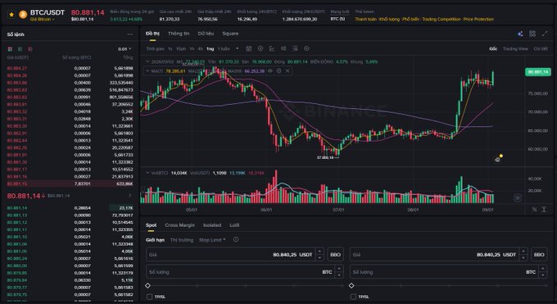Click the order type info icon
Image resolution: width=557 pixels, height=304 pixels.
[236, 239]
